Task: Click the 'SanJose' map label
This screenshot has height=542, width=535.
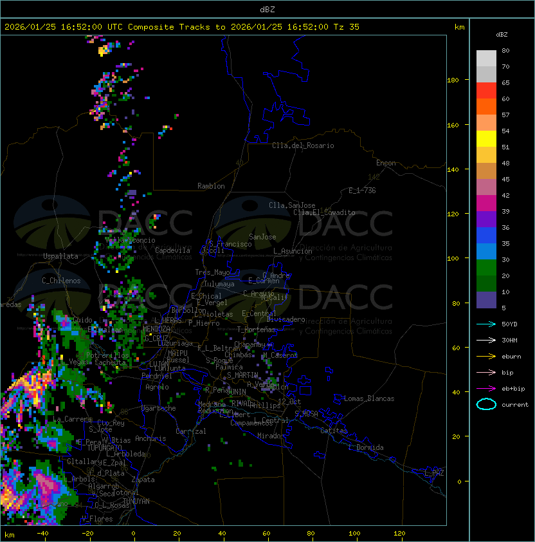Action: 262,237
